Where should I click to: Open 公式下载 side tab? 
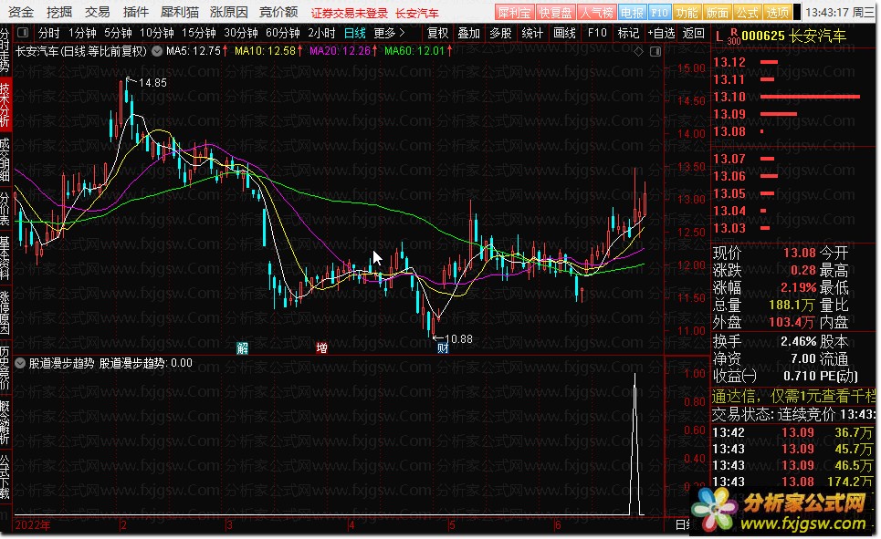5,477
